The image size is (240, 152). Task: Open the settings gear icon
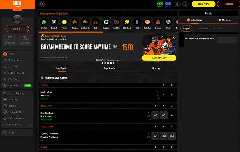[178, 4]
